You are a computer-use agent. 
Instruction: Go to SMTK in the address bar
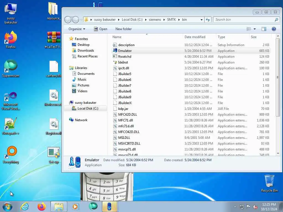pyautogui.click(x=171, y=20)
